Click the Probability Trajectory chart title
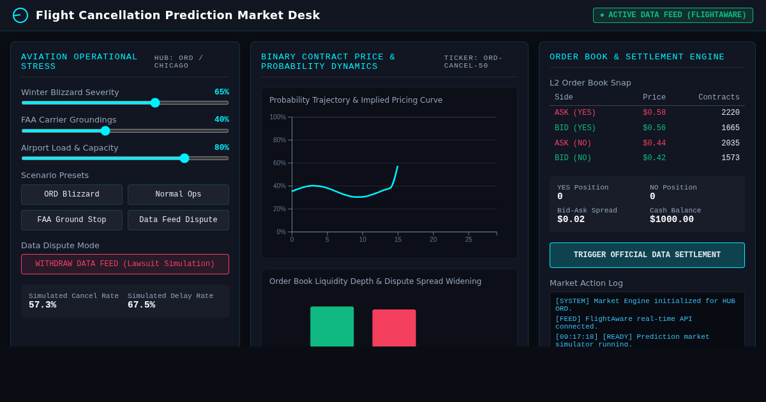The width and height of the screenshot is (766, 402). 356,100
